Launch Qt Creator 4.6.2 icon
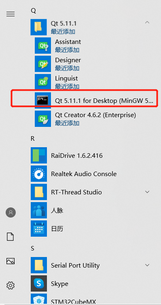The height and width of the screenshot is (305, 161). (43, 119)
